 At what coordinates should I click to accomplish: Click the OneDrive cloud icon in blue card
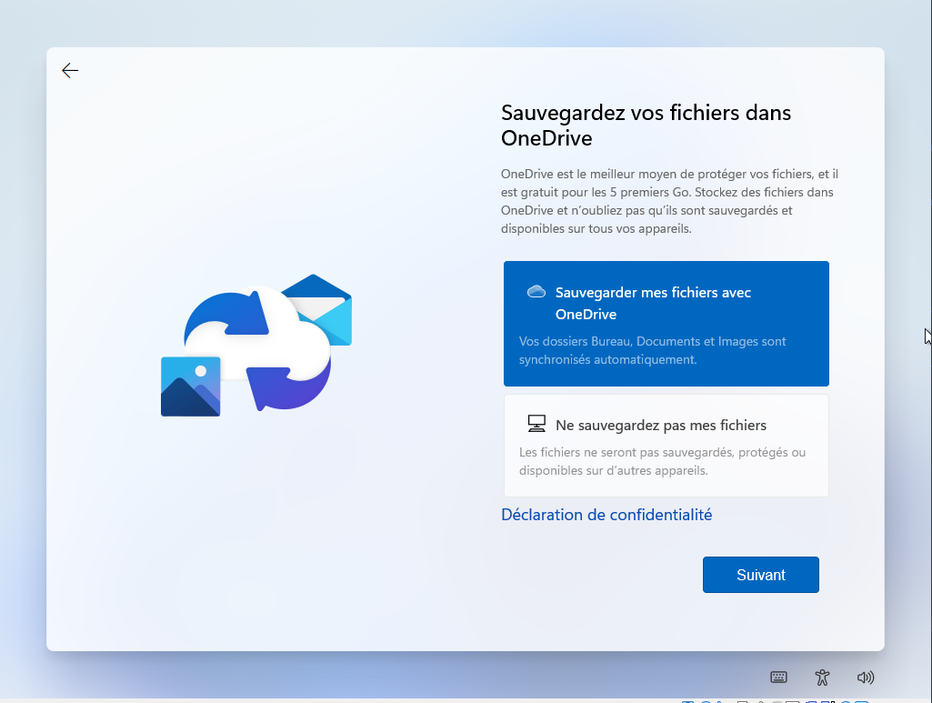(x=536, y=291)
